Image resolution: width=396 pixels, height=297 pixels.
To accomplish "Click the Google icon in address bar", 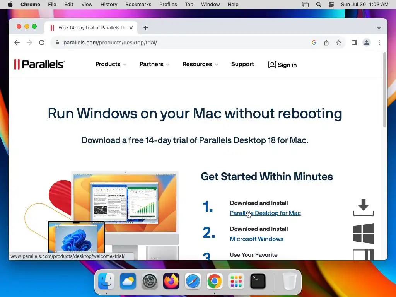I will coord(314,43).
